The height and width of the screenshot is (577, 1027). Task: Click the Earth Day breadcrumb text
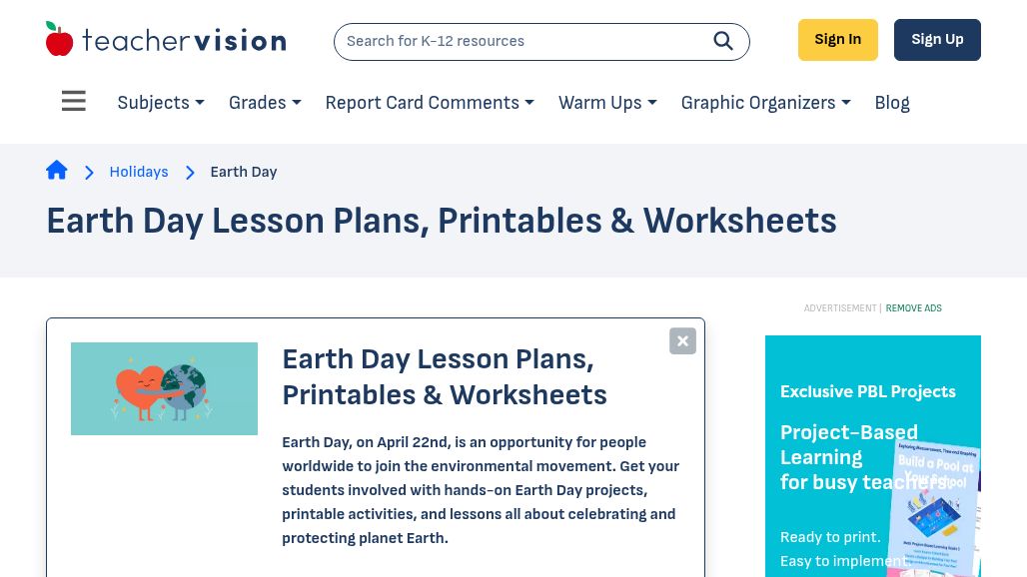(244, 172)
